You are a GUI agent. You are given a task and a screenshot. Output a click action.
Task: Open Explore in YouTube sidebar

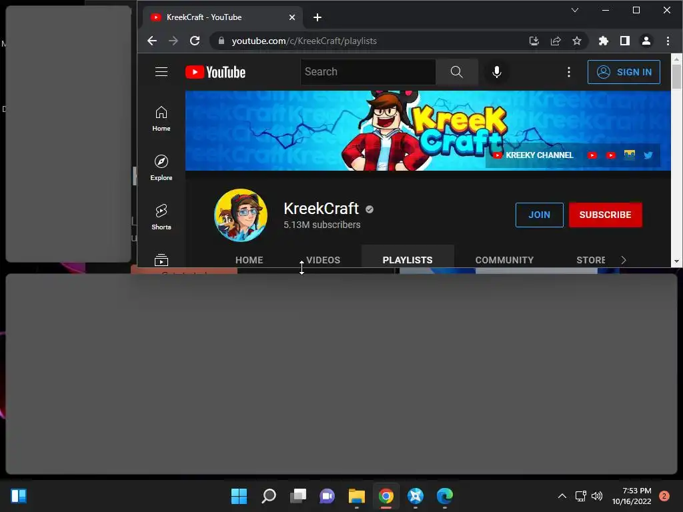click(161, 167)
